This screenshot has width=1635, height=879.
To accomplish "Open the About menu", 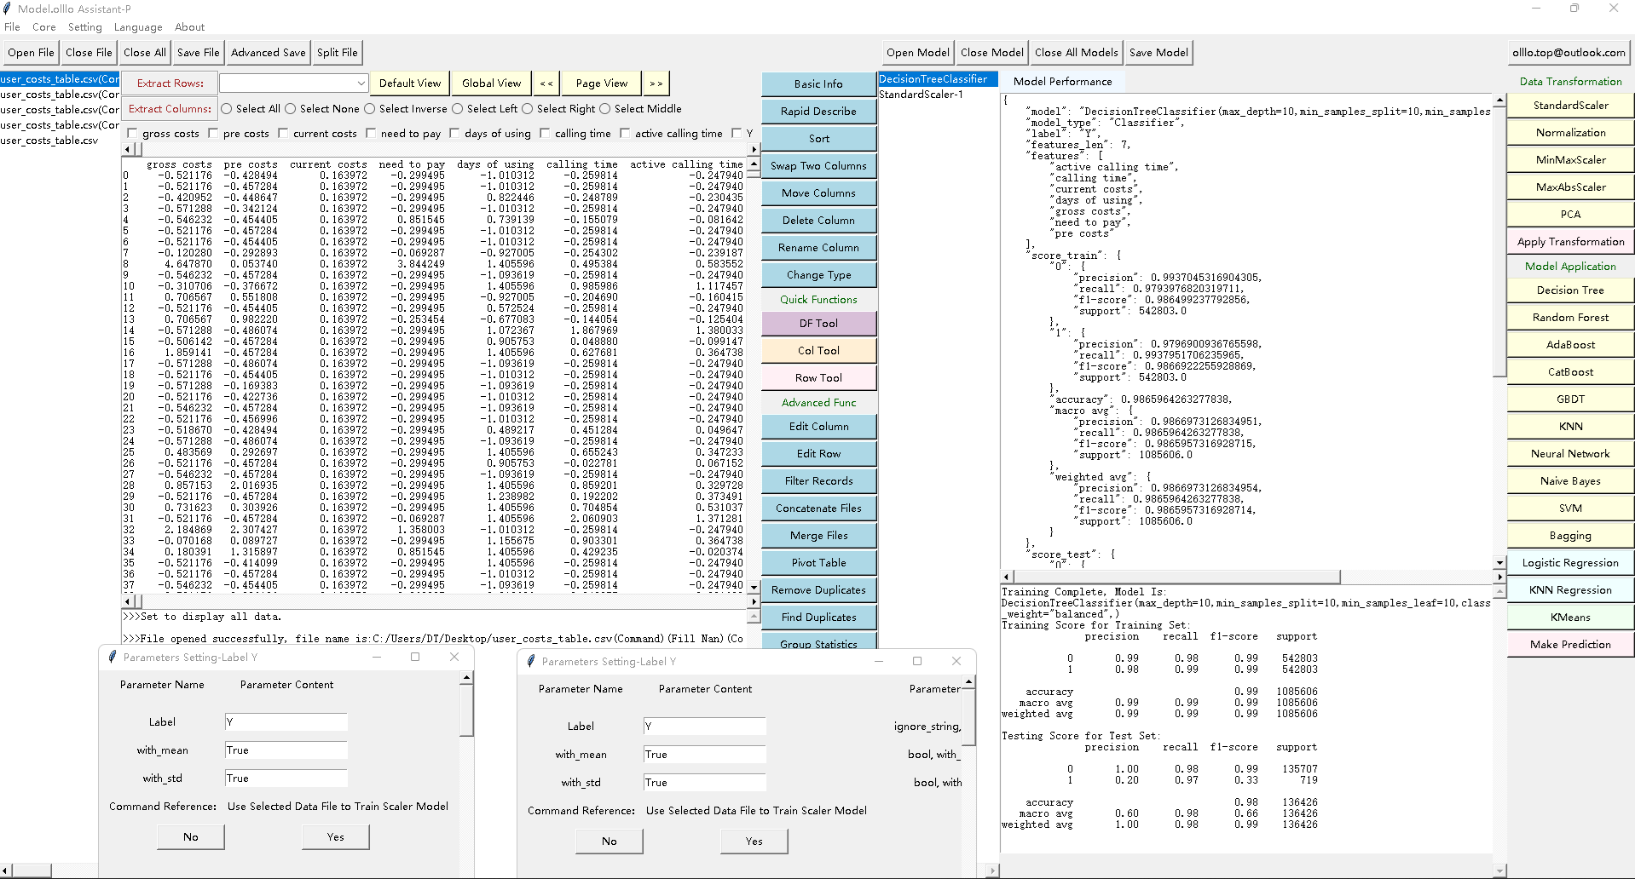I will pos(189,27).
